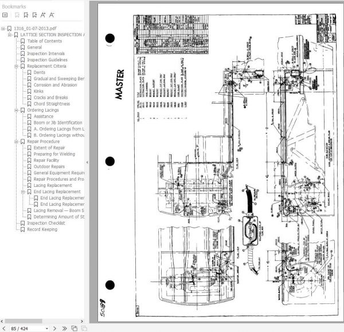Screen dimensions: 344x332
Task: Open B. Ordering Lacings without bookmark
Action: click(x=59, y=135)
